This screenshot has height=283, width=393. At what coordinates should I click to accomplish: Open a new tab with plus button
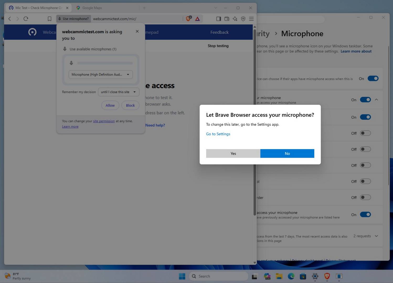(x=144, y=8)
